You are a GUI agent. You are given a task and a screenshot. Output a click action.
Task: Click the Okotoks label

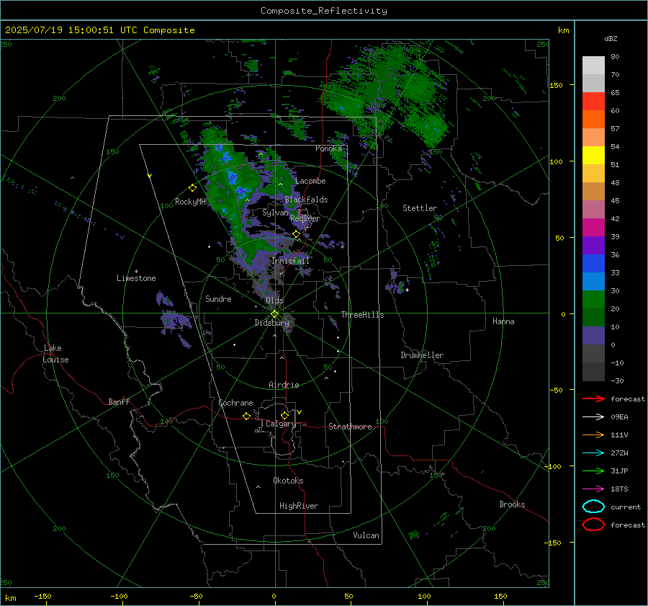pos(288,481)
